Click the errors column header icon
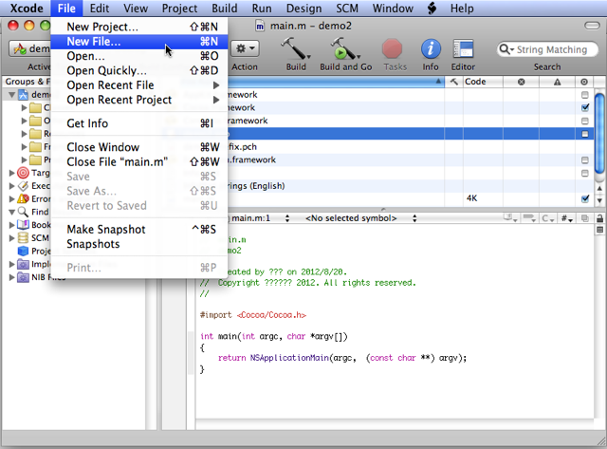Viewport: 607px width, 449px height. pyautogui.click(x=521, y=82)
